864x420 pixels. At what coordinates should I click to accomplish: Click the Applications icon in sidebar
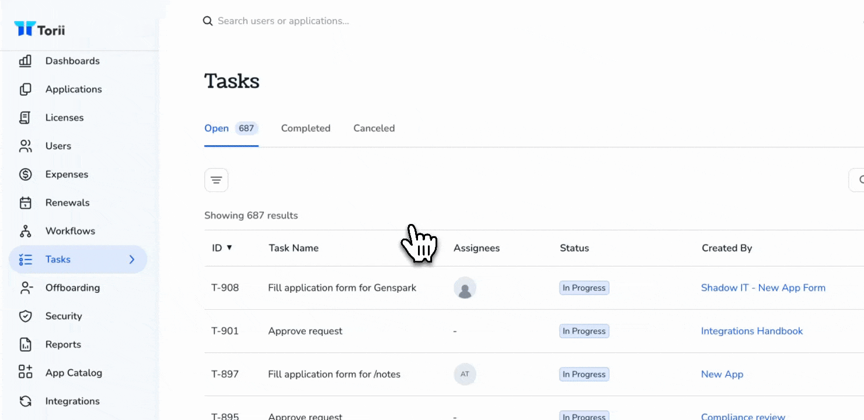(x=25, y=89)
